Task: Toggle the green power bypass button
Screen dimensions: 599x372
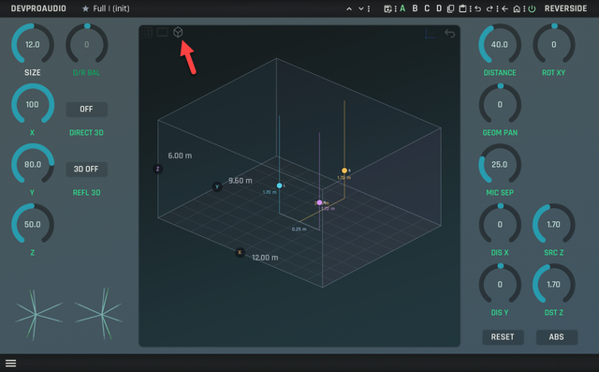Action: click(x=532, y=8)
